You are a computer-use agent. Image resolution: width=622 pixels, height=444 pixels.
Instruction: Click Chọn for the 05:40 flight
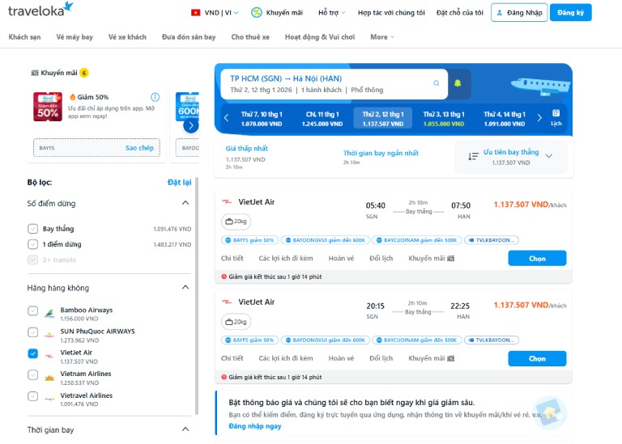537,258
